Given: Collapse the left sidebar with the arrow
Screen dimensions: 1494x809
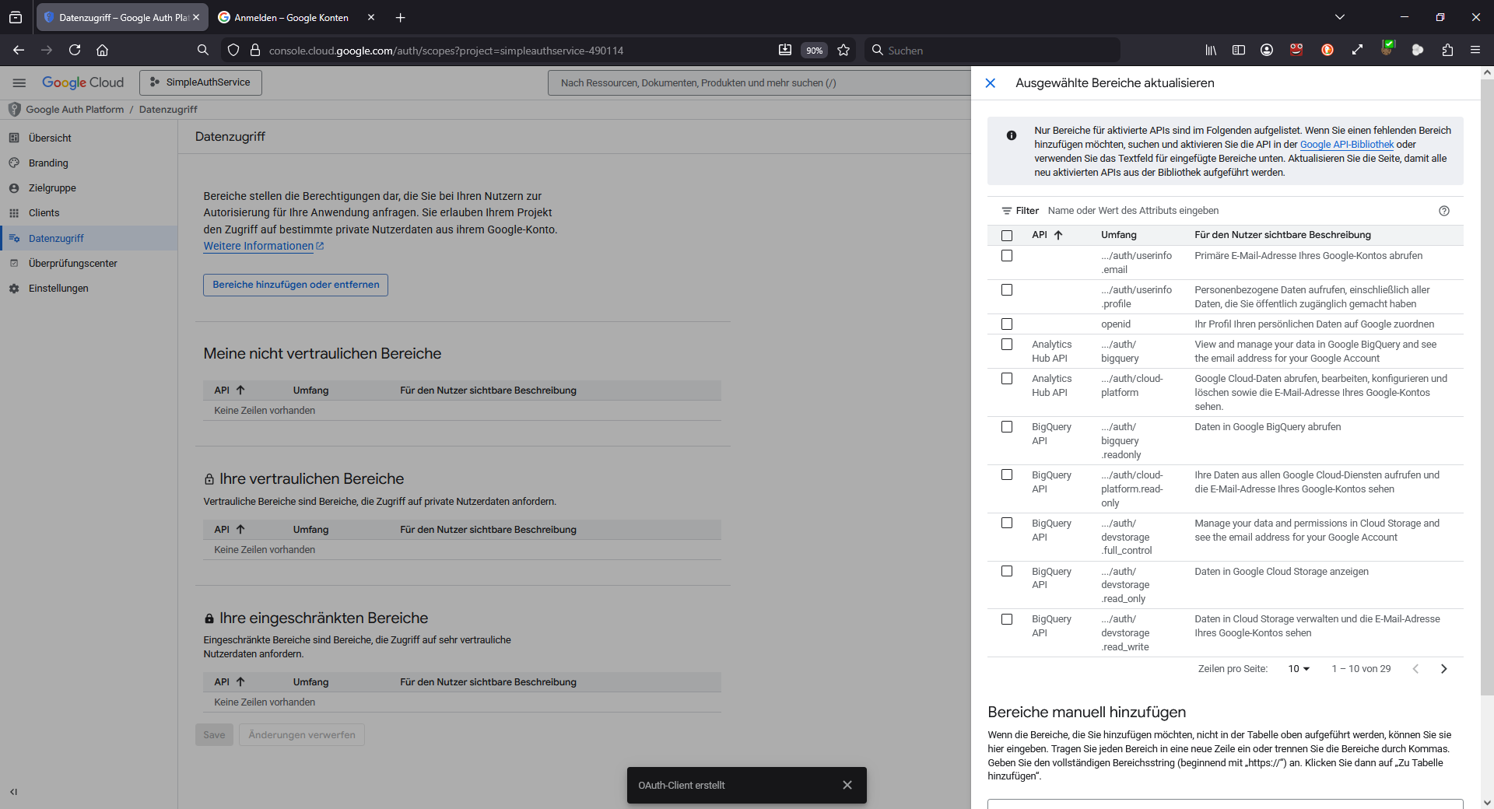Looking at the screenshot, I should [13, 792].
